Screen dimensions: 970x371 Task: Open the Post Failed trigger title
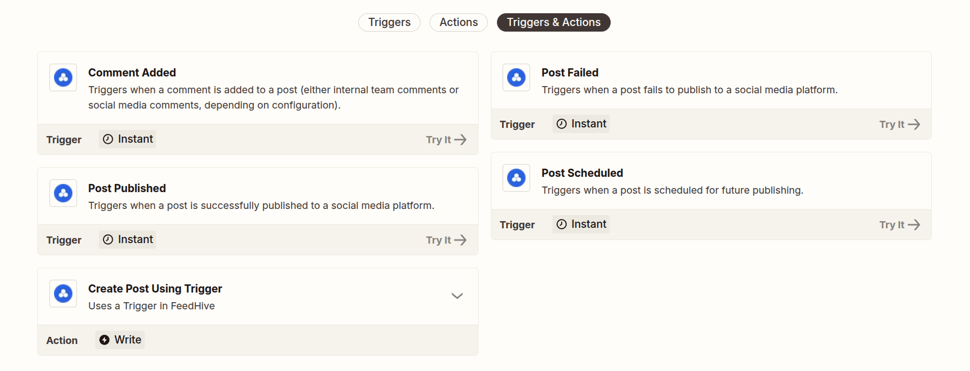pyautogui.click(x=569, y=73)
